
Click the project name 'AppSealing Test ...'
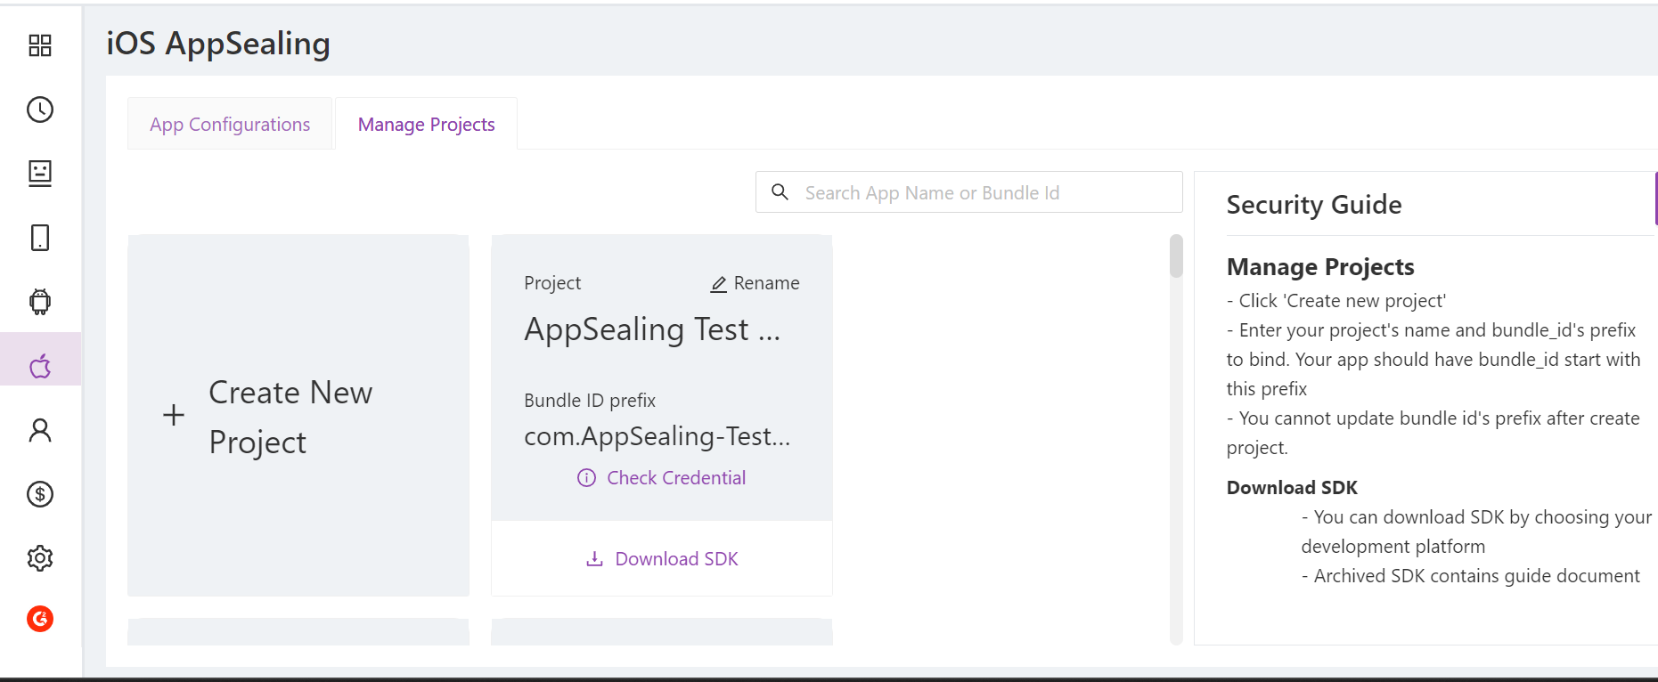652,329
